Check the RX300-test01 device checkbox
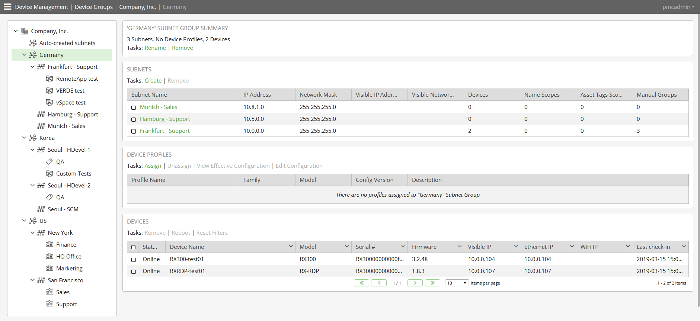 pos(134,260)
